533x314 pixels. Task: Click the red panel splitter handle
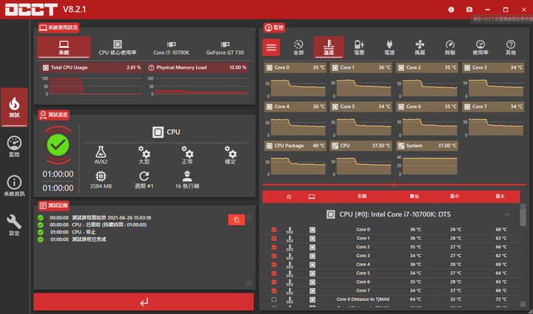pyautogui.click(x=394, y=185)
